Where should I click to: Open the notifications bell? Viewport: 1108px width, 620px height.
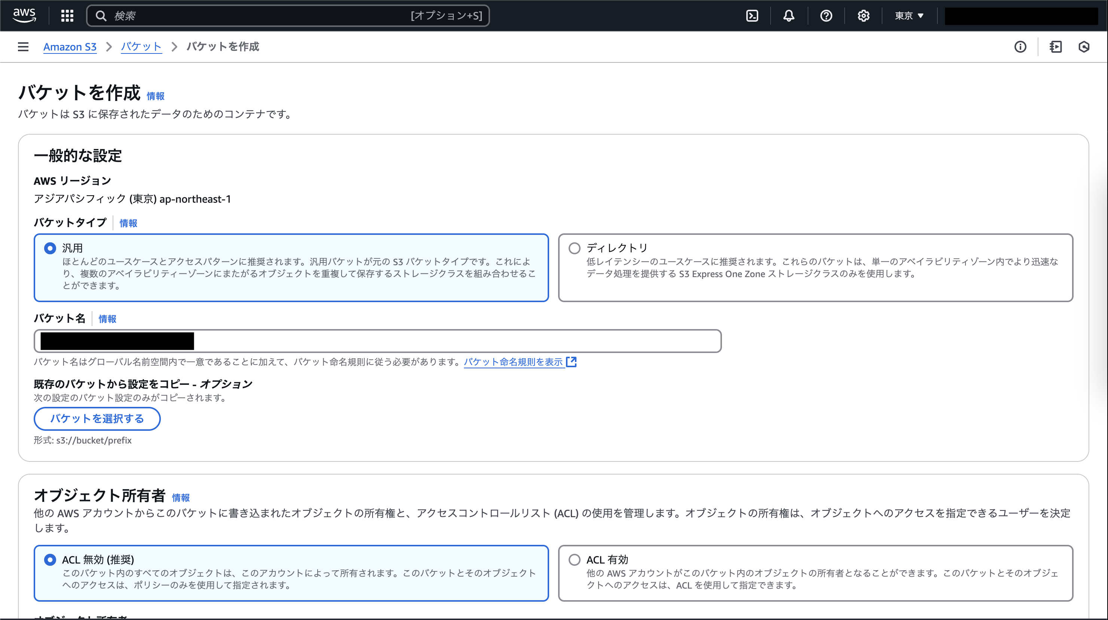point(789,16)
